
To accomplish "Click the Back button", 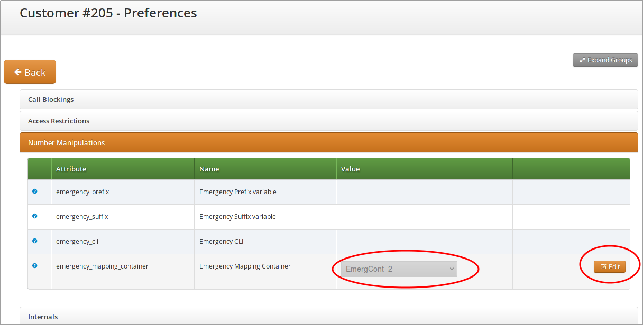I will [30, 72].
